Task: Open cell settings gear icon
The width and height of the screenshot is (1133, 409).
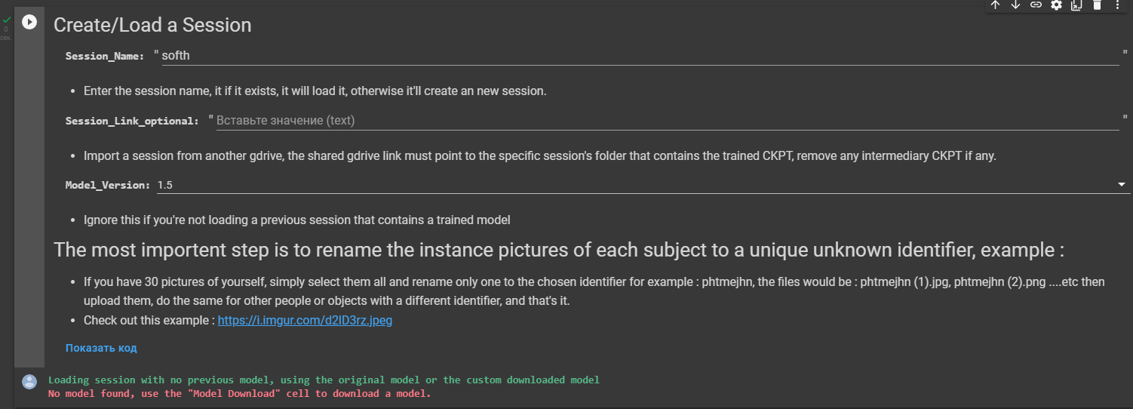Action: coord(1056,5)
